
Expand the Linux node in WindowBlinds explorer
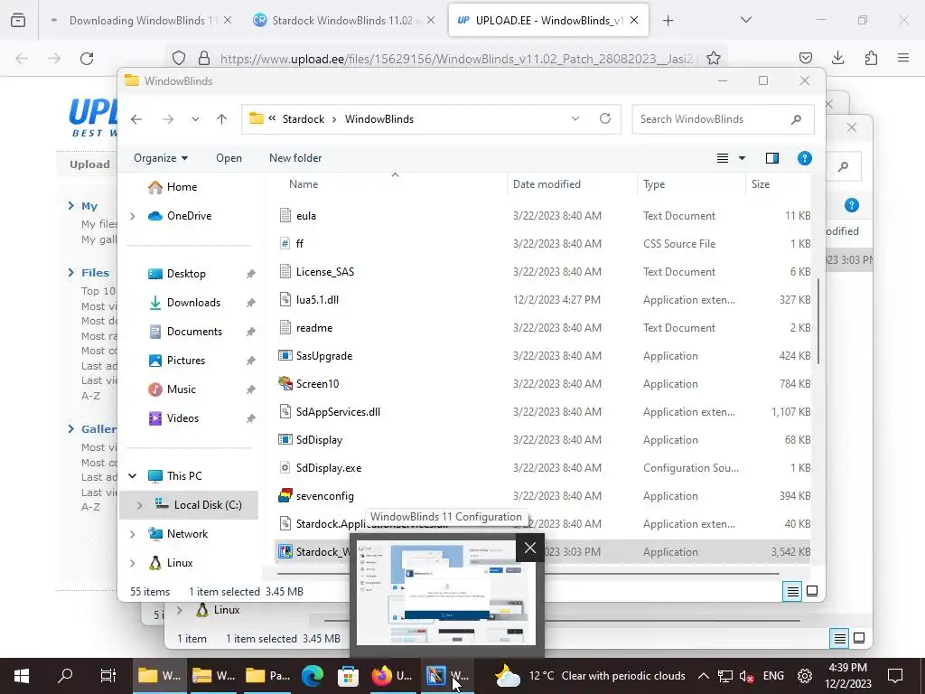(x=132, y=563)
